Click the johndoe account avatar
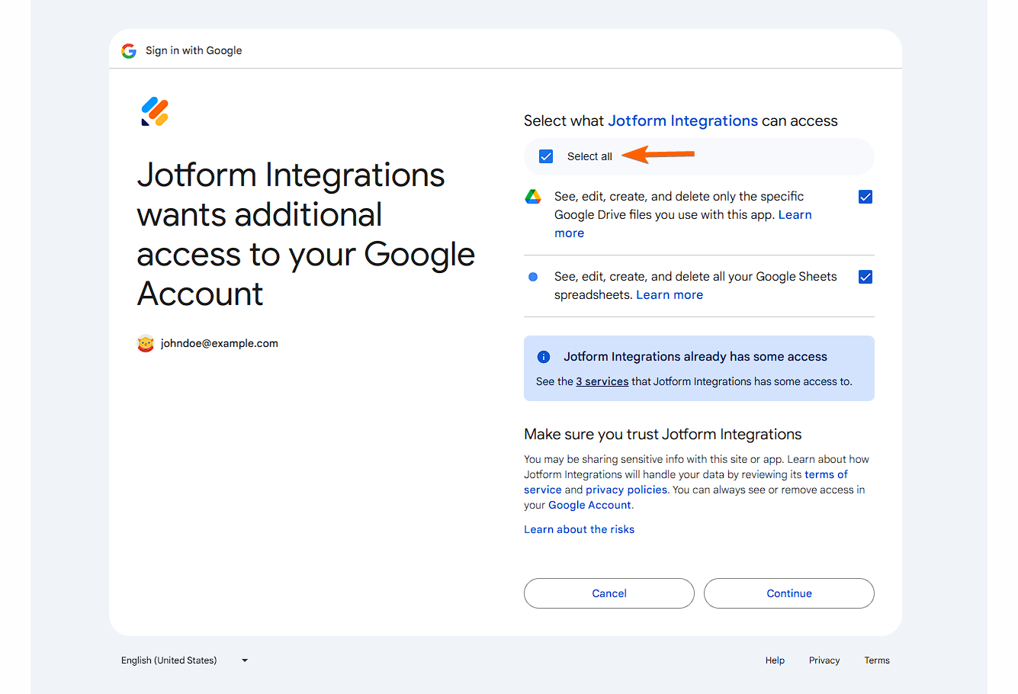Viewport: 1018px width, 694px height. pos(146,344)
